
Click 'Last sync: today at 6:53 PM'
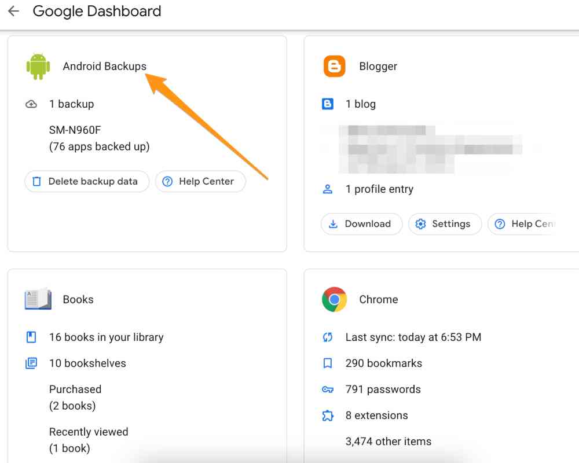[413, 337]
